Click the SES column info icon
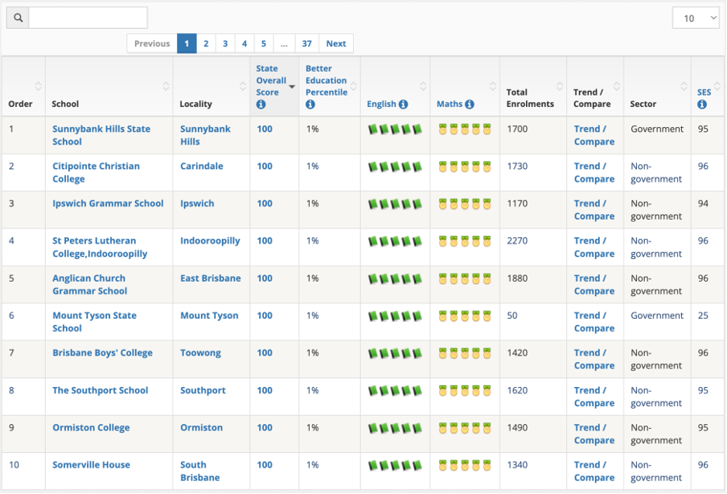 [701, 105]
